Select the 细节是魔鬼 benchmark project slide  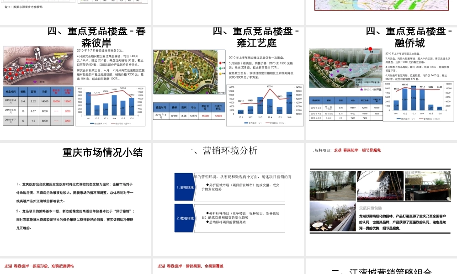[x=382, y=199]
